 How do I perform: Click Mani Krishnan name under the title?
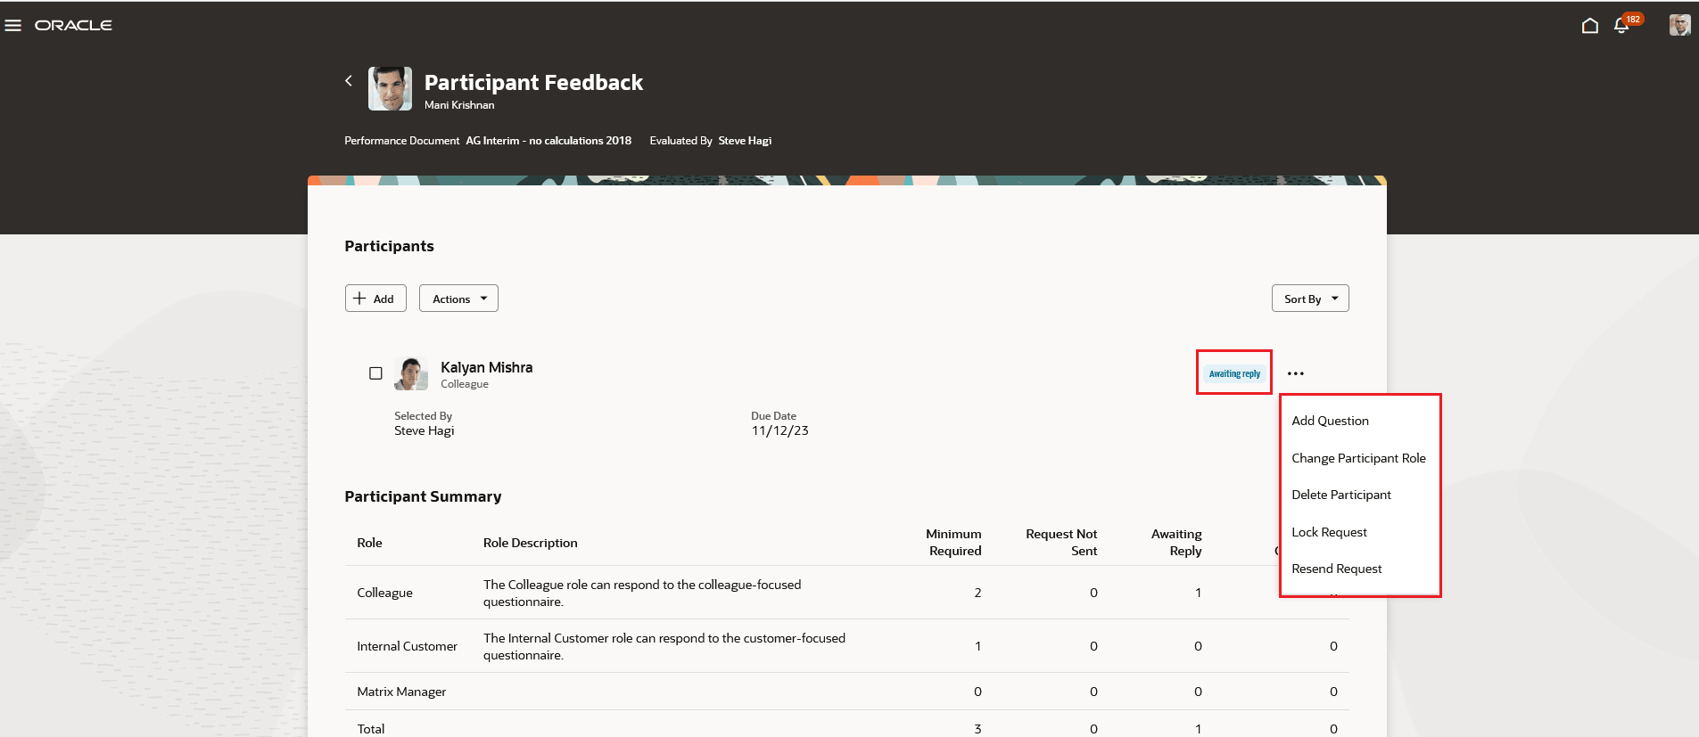[x=459, y=105]
